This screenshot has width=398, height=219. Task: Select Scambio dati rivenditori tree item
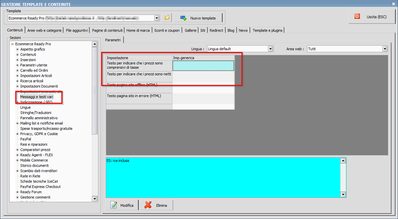(38, 171)
